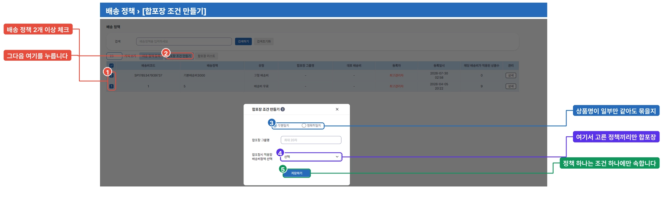
Task: Click the 등록일시 column header
Action: click(x=439, y=66)
